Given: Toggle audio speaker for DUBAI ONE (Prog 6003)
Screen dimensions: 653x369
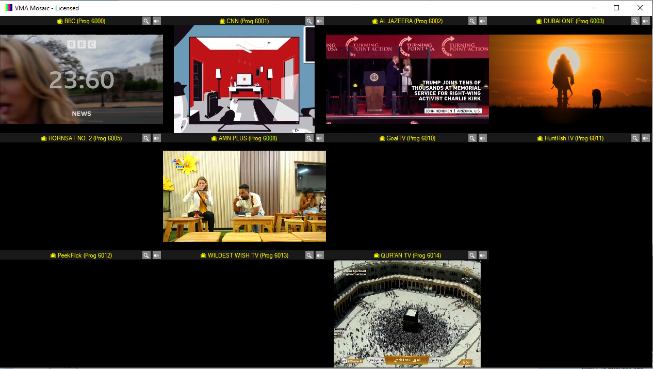Looking at the screenshot, I should tap(646, 21).
